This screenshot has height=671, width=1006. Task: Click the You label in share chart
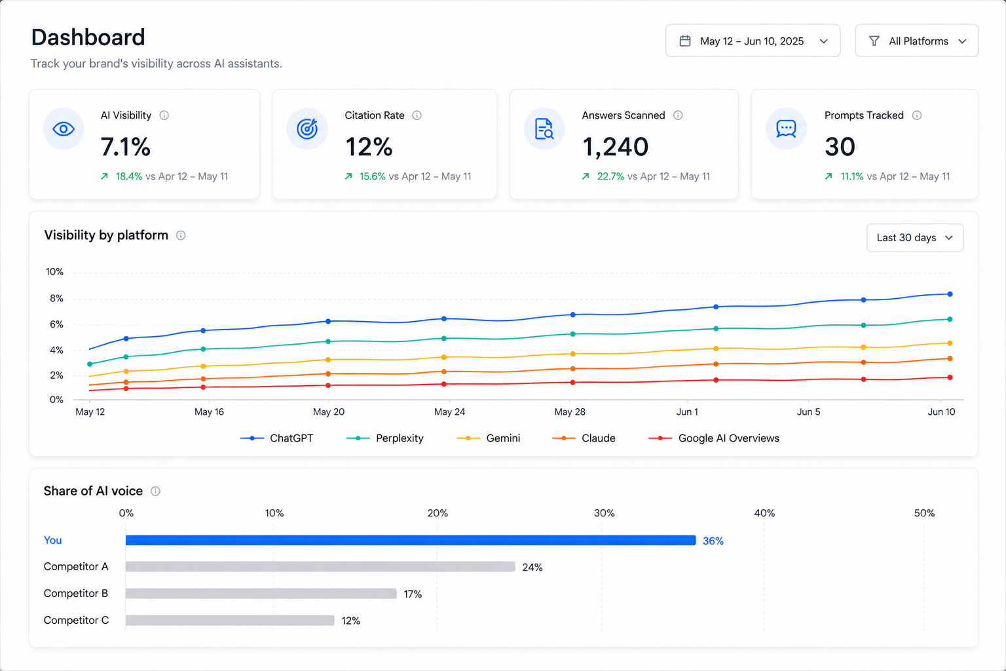click(x=53, y=541)
